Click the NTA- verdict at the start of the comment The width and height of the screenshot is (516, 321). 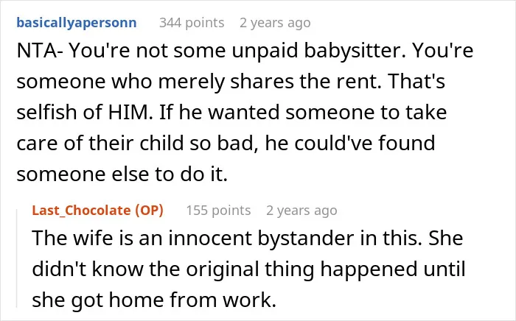pyautogui.click(x=40, y=51)
